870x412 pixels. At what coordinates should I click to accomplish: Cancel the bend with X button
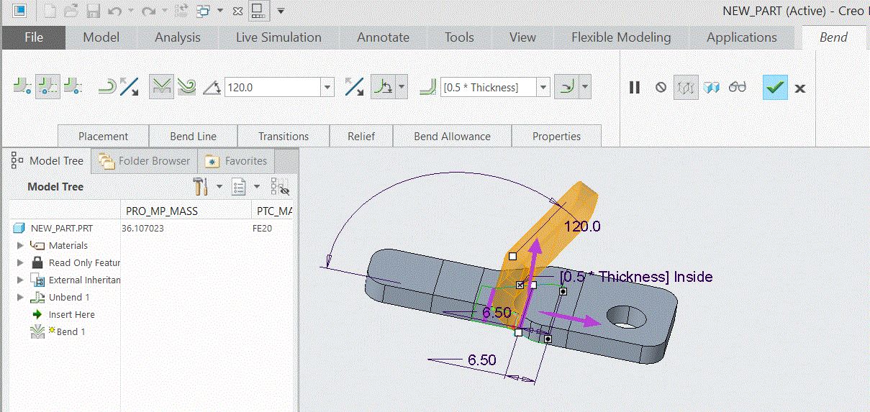[x=800, y=88]
